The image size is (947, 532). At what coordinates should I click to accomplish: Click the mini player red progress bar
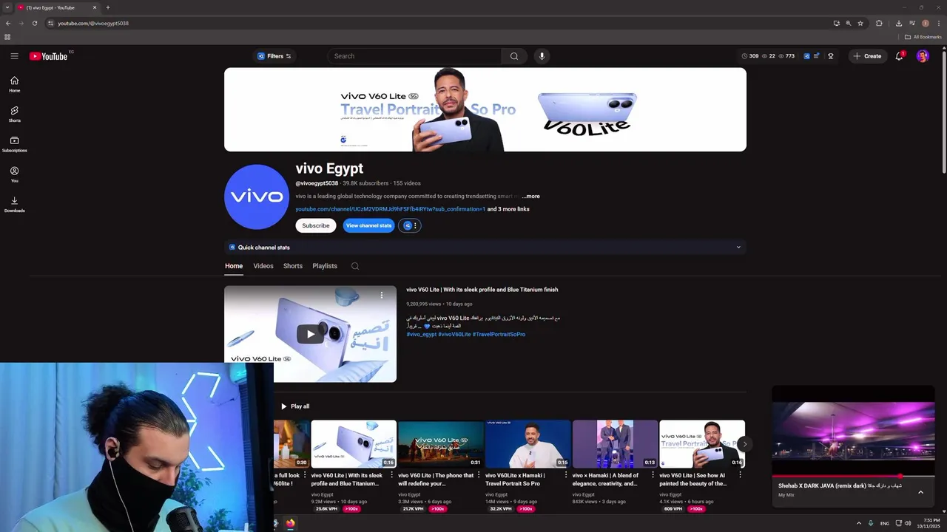tap(853, 477)
